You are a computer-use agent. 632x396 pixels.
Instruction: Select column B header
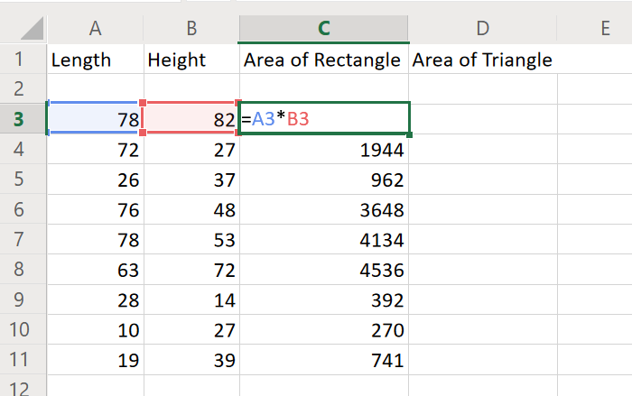(x=191, y=29)
